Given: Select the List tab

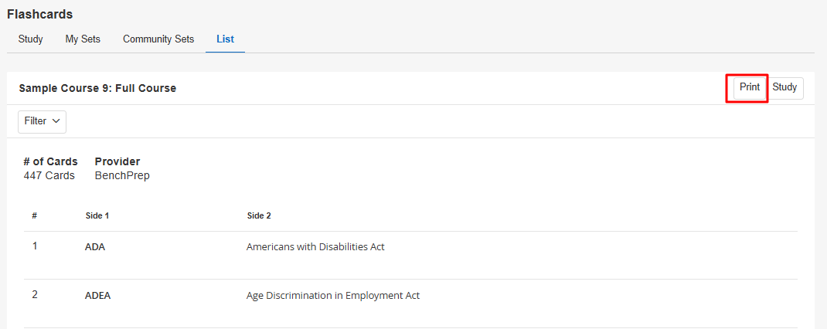Looking at the screenshot, I should [225, 39].
